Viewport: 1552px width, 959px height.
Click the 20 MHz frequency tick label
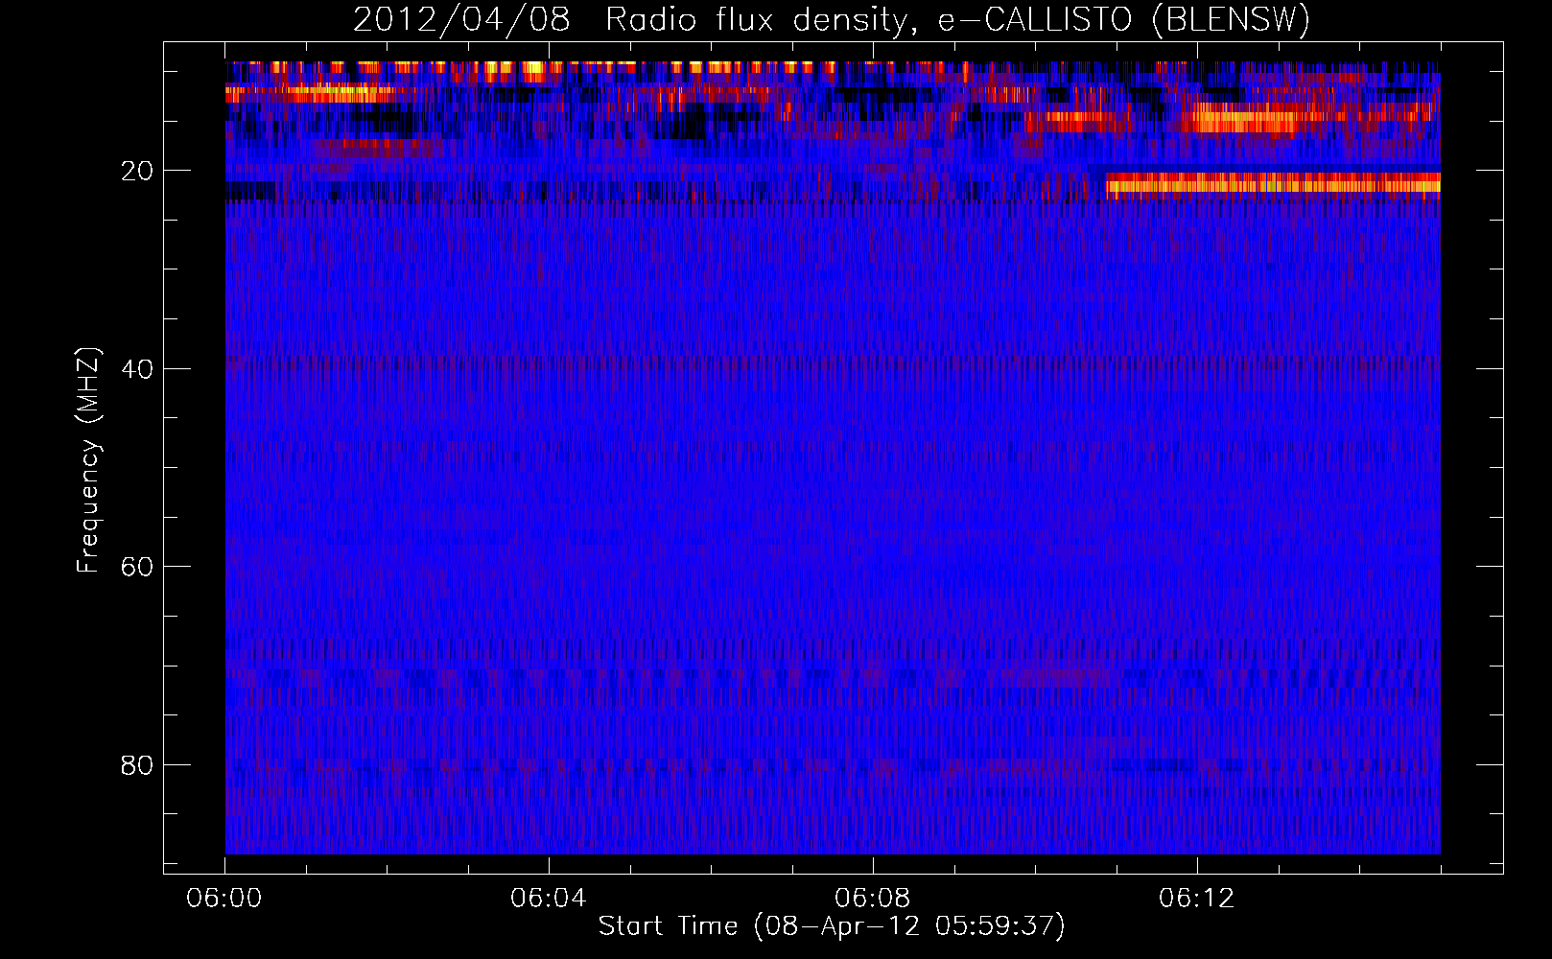[137, 172]
